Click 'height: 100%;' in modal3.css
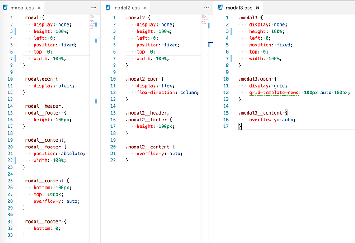The height and width of the screenshot is (243, 355). tap(267, 31)
